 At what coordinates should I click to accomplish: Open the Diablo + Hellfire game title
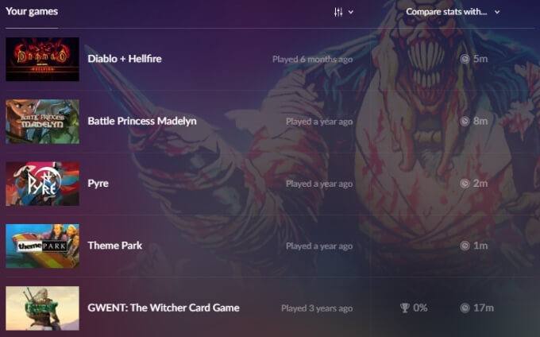(x=125, y=59)
